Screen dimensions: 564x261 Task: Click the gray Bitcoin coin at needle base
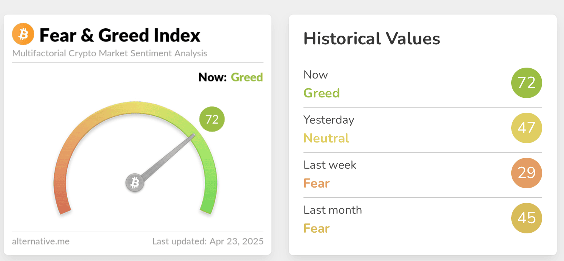(135, 182)
